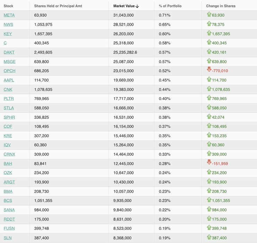Open the KEY stock link
Viewport: 257px width, 243px height.
click(8, 34)
